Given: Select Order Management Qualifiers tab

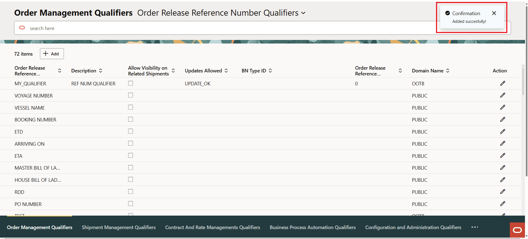Looking at the screenshot, I should click(40, 227).
